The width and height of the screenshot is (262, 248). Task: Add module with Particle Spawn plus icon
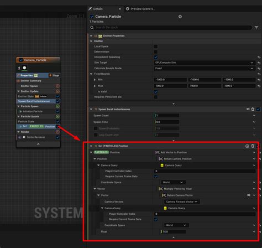[x=57, y=106]
